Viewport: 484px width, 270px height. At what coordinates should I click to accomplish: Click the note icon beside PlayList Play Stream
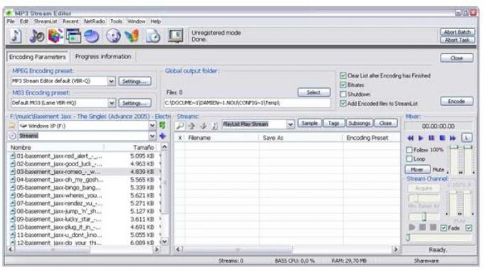coord(215,126)
